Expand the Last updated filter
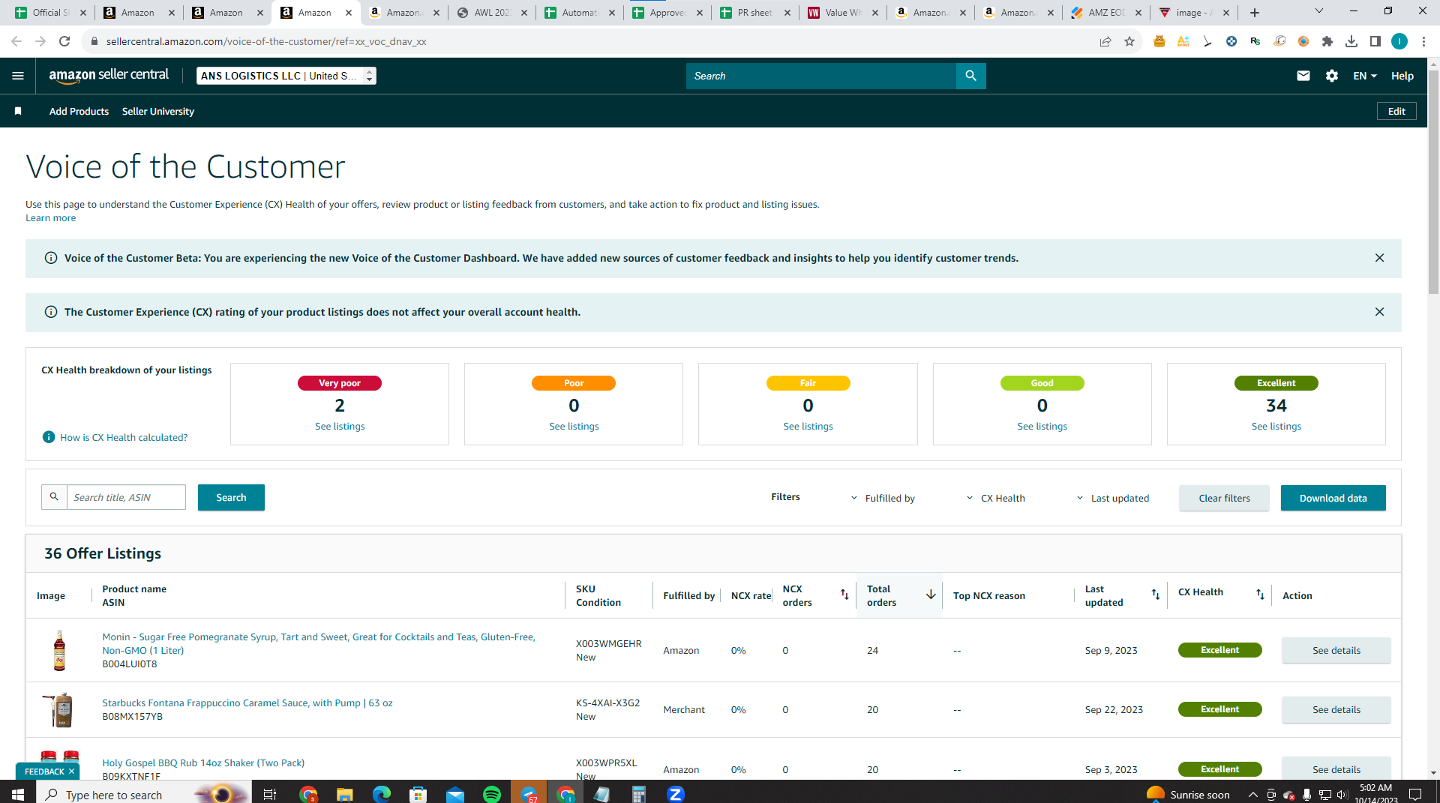 pos(1112,498)
